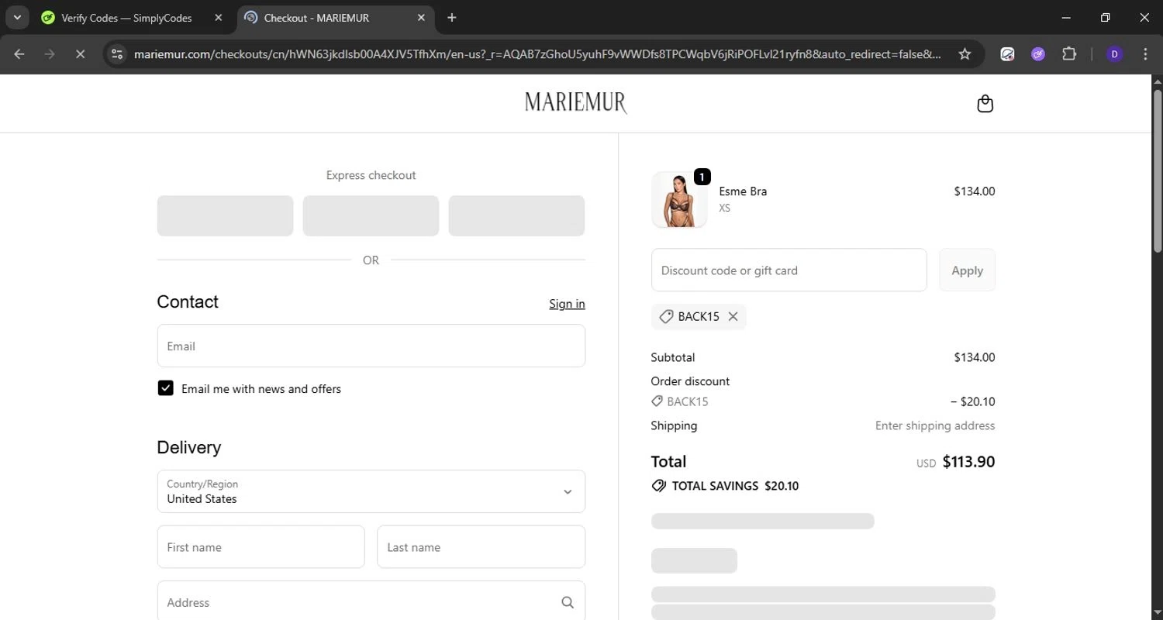The width and height of the screenshot is (1163, 620).
Task: Focus the First name field
Action: tap(261, 546)
